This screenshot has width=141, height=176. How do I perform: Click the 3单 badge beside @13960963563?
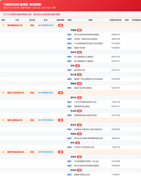pos(60,93)
